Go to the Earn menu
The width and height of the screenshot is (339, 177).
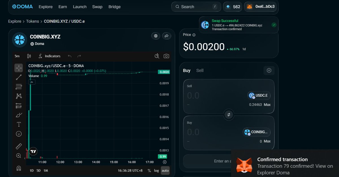[63, 7]
